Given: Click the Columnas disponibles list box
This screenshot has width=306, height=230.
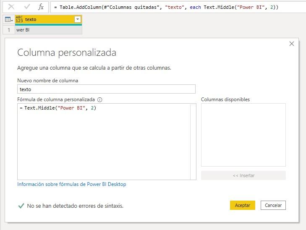Looking at the screenshot, I should [x=243, y=135].
